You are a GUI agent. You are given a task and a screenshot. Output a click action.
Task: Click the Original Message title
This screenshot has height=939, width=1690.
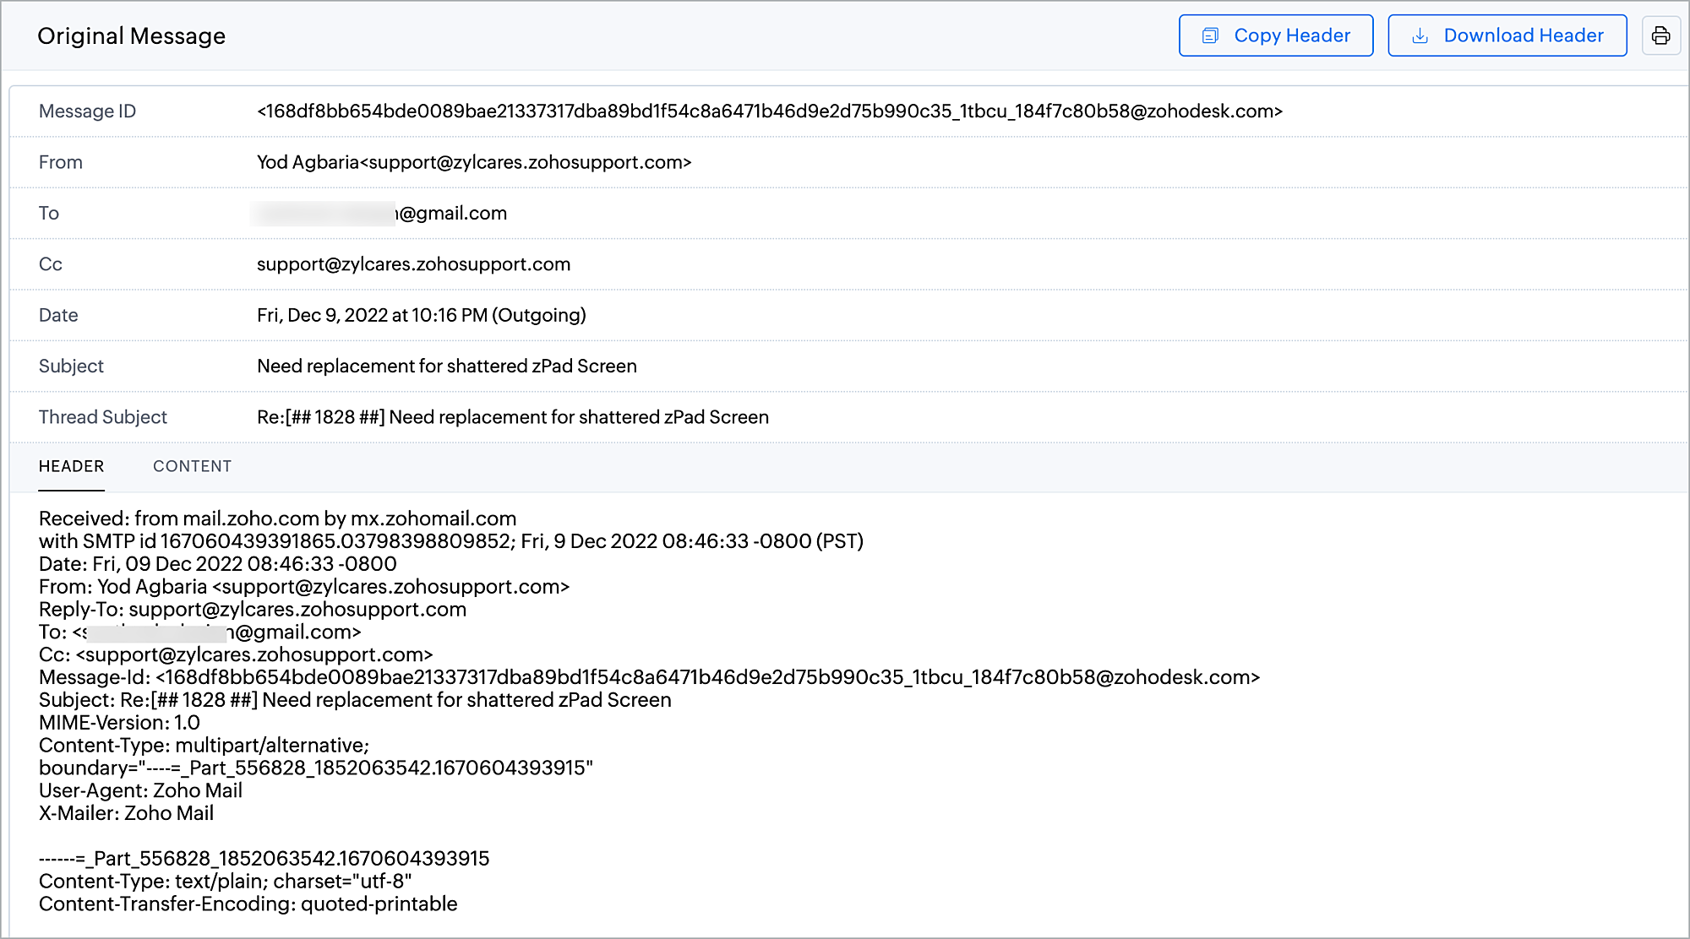pyautogui.click(x=132, y=35)
